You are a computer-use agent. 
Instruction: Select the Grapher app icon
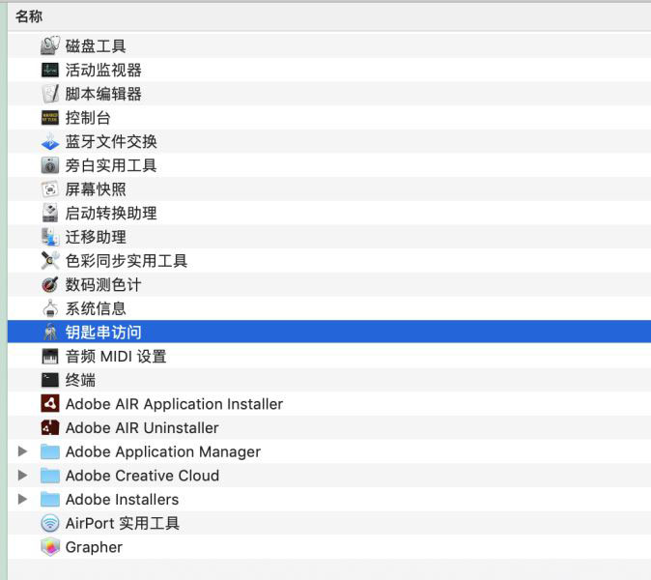(50, 547)
